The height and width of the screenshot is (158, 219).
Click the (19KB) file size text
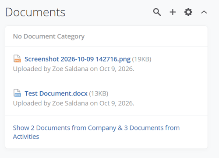[141, 59]
